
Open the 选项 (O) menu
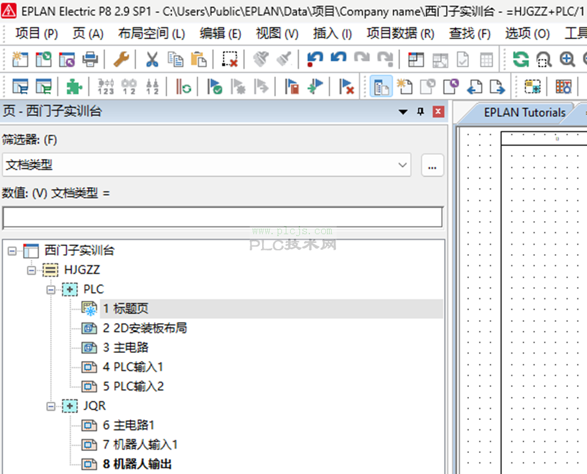tap(527, 34)
